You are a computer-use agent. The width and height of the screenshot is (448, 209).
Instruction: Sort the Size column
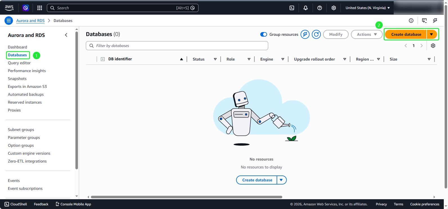click(429, 59)
